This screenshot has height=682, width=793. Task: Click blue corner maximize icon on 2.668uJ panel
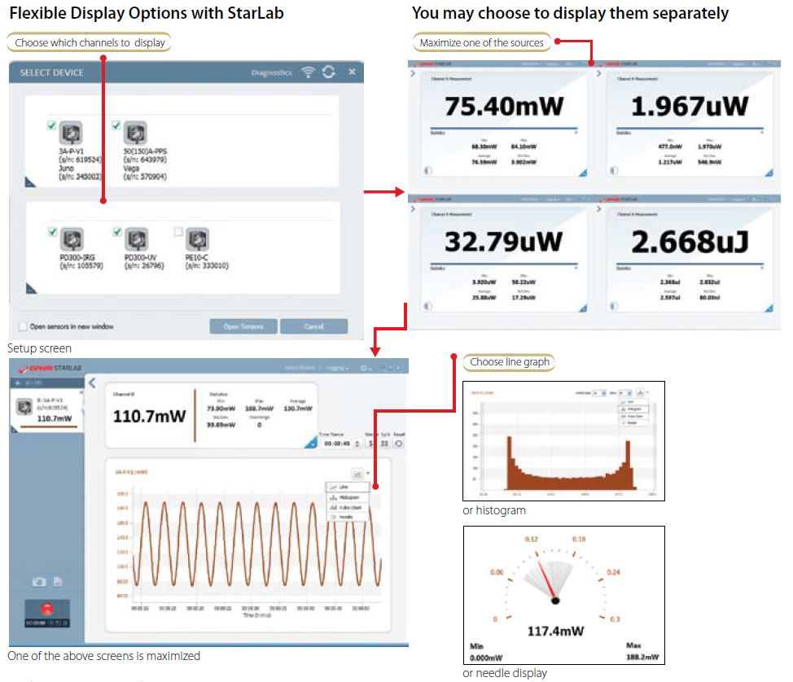769,308
